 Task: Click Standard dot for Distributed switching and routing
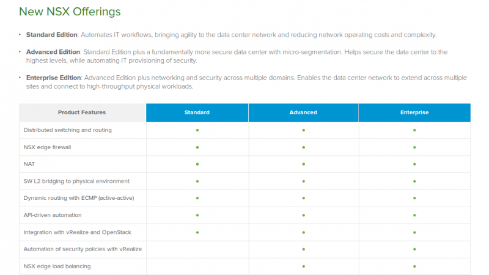pyautogui.click(x=197, y=130)
